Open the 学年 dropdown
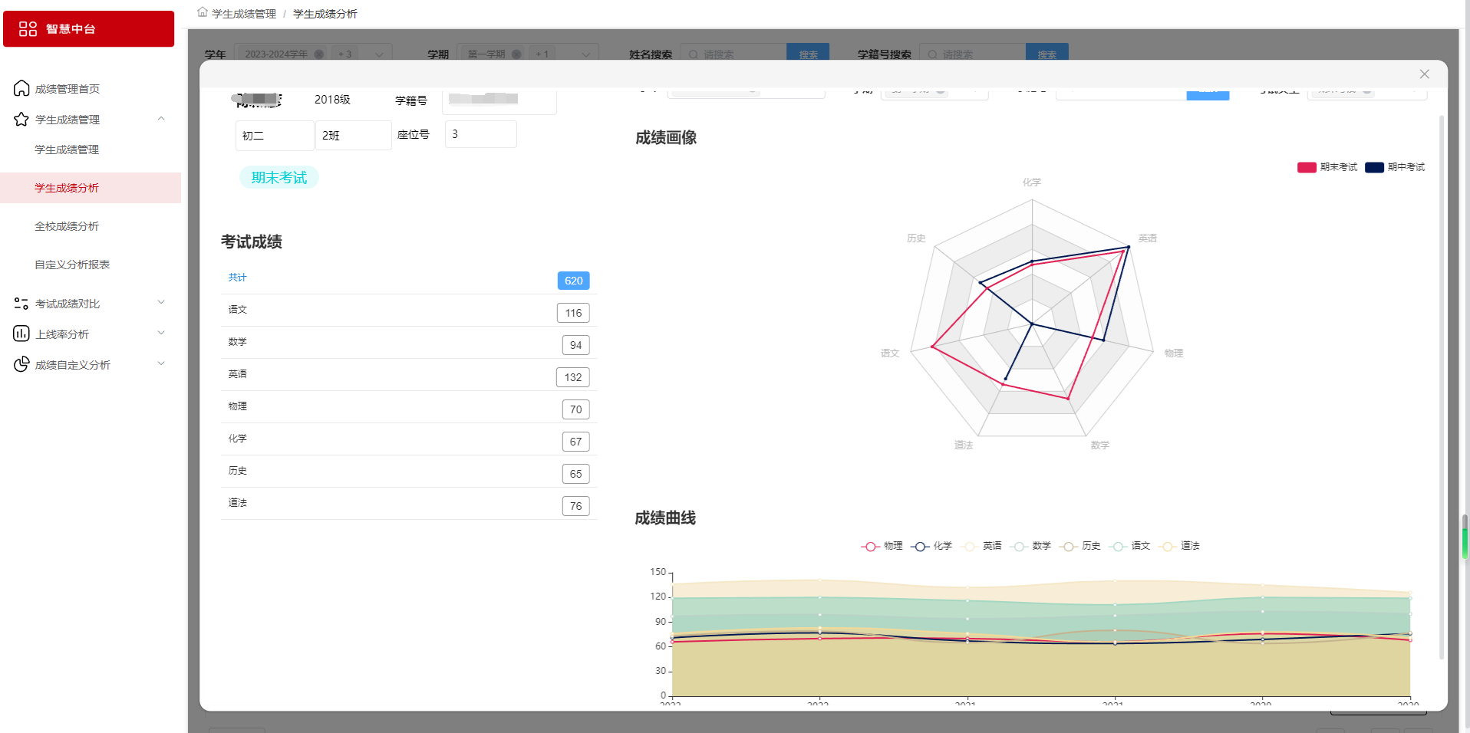 tap(377, 54)
